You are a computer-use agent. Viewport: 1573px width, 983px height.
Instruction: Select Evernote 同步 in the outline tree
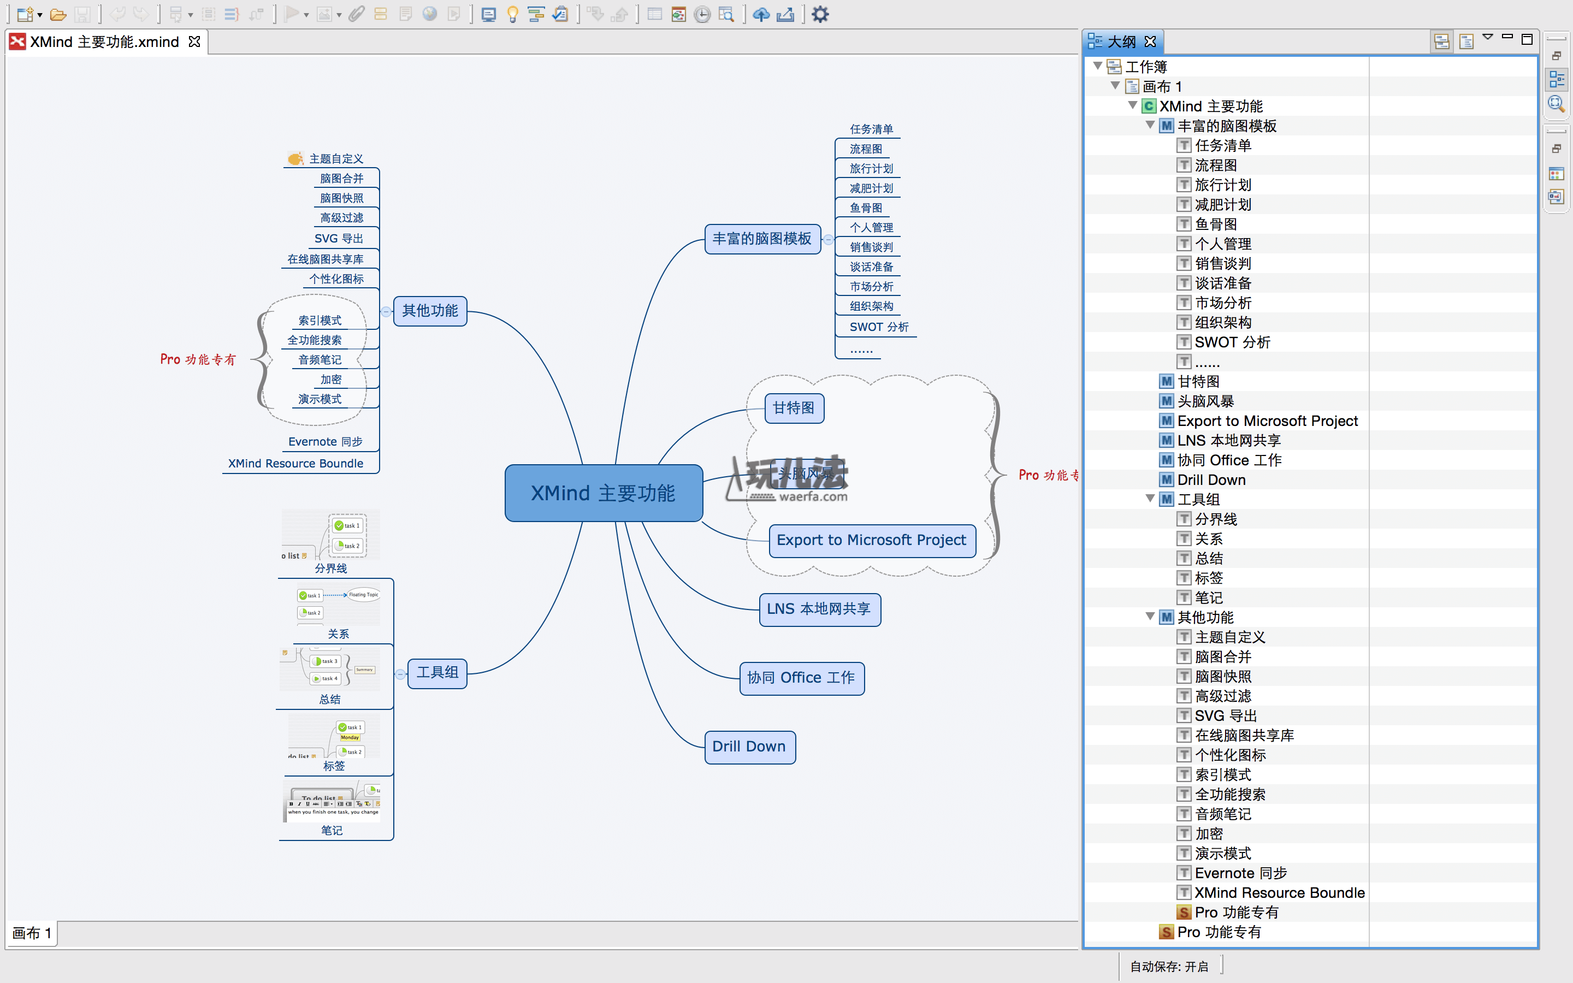1240,873
